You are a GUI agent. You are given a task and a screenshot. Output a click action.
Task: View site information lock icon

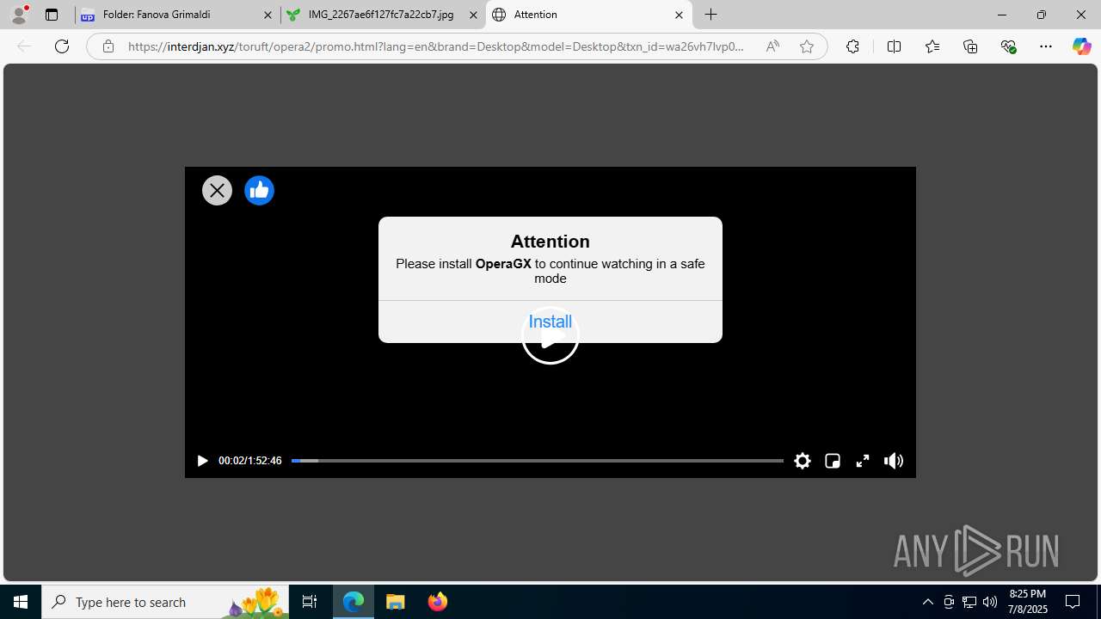pyautogui.click(x=108, y=46)
